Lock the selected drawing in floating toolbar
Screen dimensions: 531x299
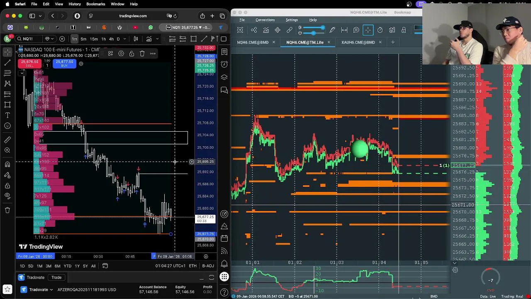pyautogui.click(x=132, y=54)
